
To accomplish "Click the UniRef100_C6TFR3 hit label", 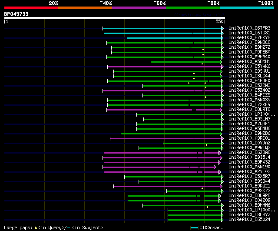I will [249, 28].
